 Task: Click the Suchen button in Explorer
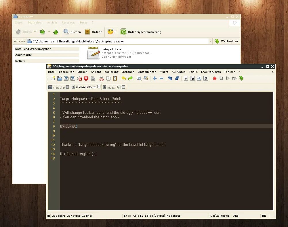72,32
